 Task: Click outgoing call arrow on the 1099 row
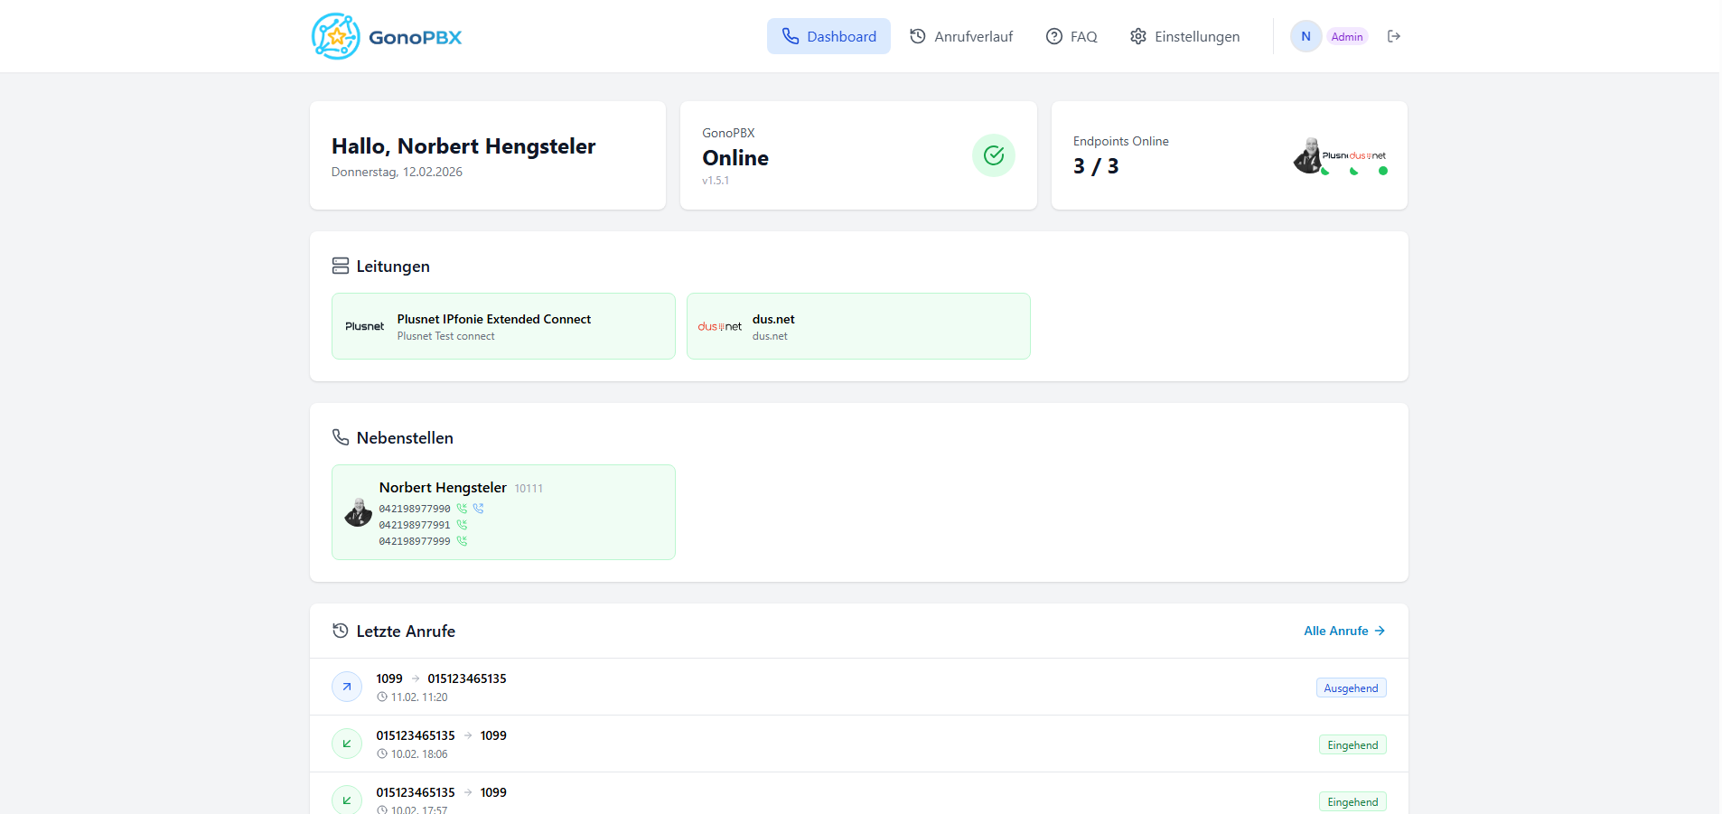pos(347,687)
